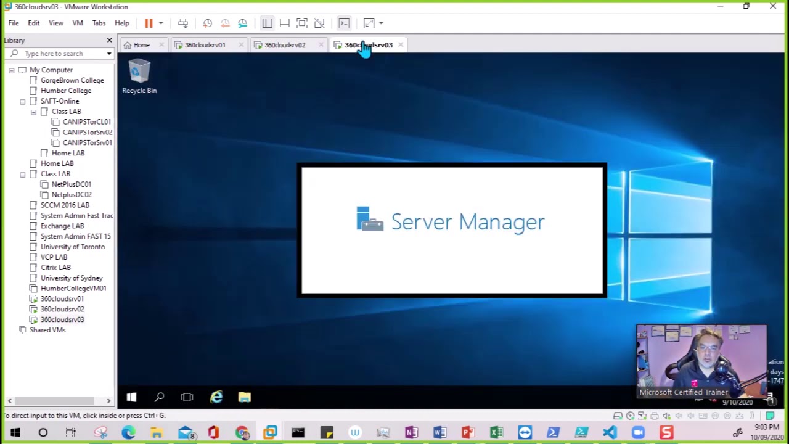Toggle the thumbnail bar view
This screenshot has width=789, height=444.
[284, 23]
